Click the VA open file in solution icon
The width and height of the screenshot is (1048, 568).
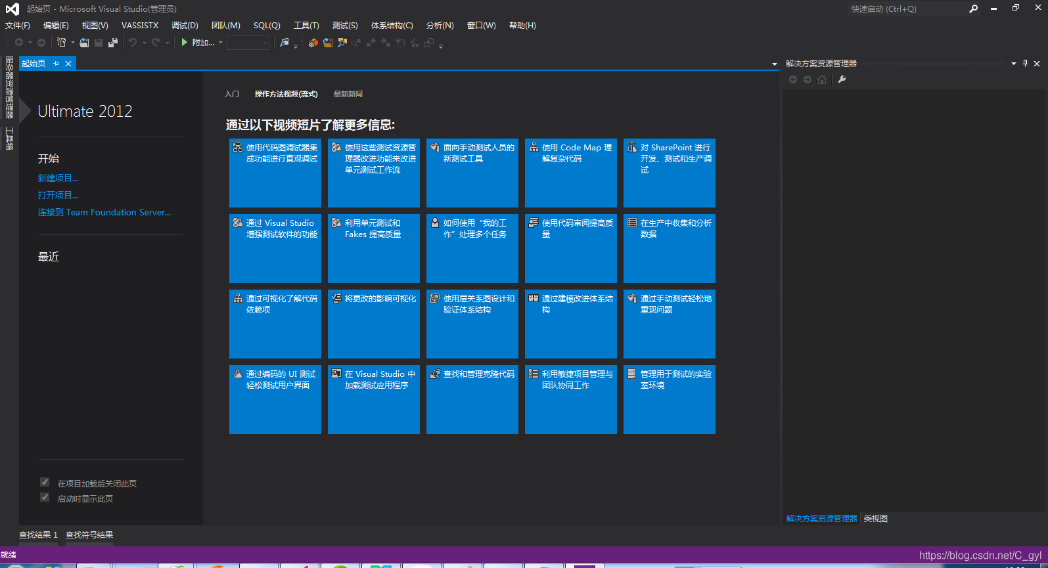click(x=328, y=43)
